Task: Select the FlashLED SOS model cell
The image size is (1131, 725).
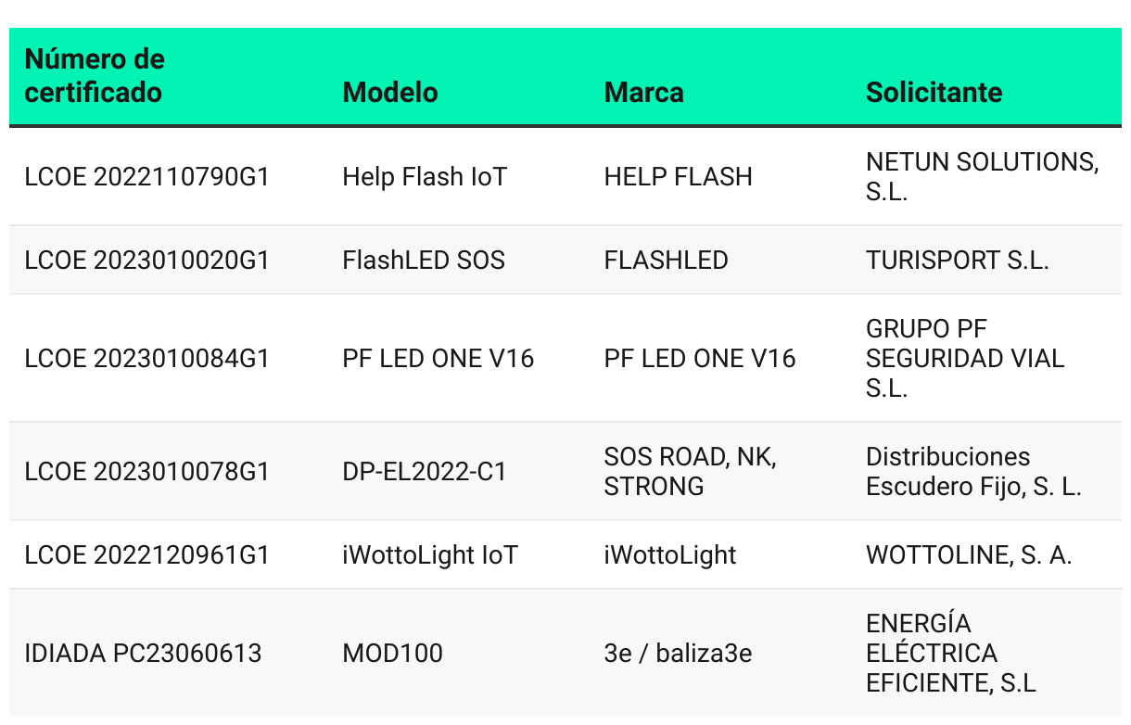Action: click(x=424, y=261)
